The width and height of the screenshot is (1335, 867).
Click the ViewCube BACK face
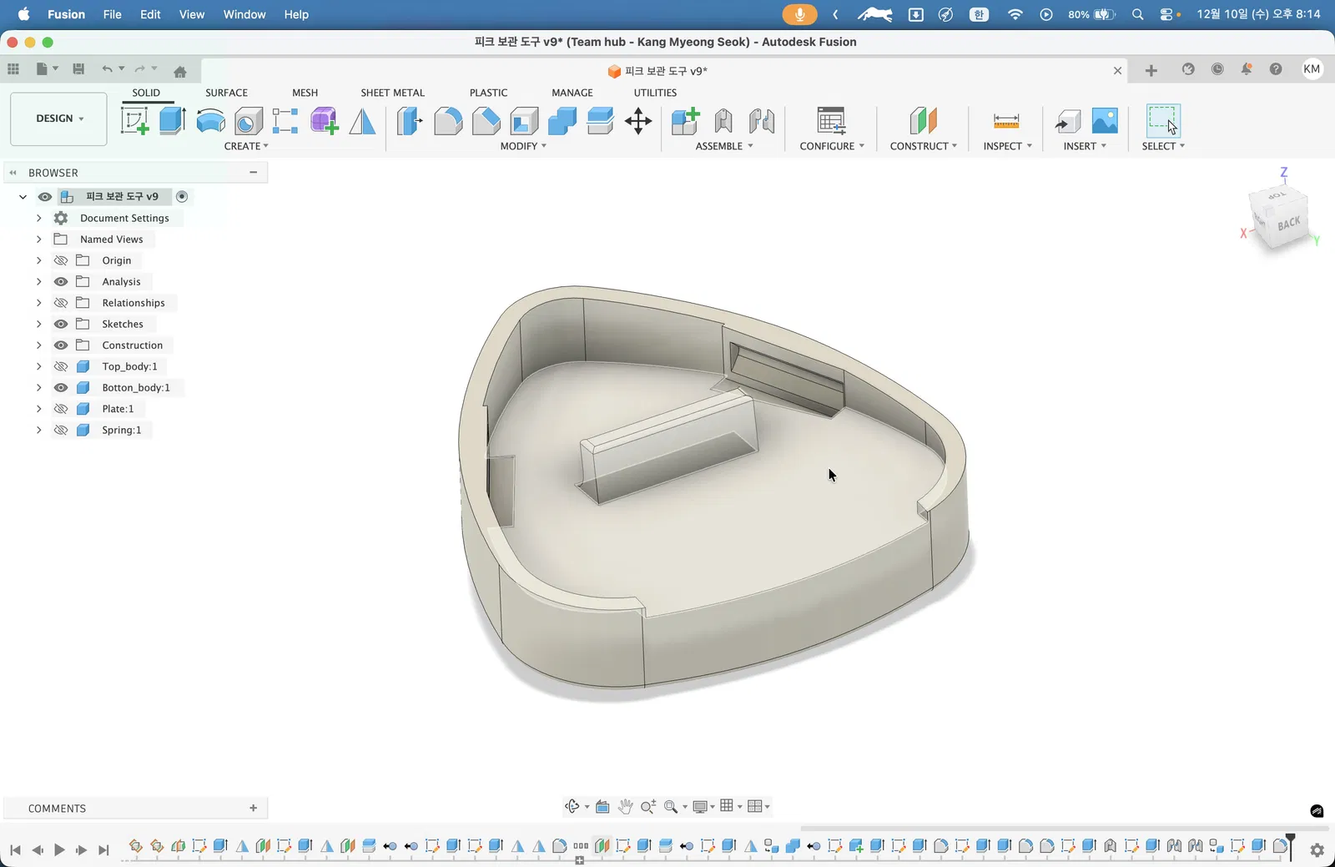coord(1288,224)
